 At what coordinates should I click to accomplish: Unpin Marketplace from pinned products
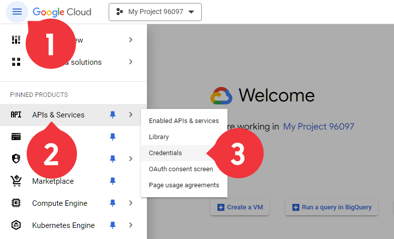pyautogui.click(x=113, y=181)
